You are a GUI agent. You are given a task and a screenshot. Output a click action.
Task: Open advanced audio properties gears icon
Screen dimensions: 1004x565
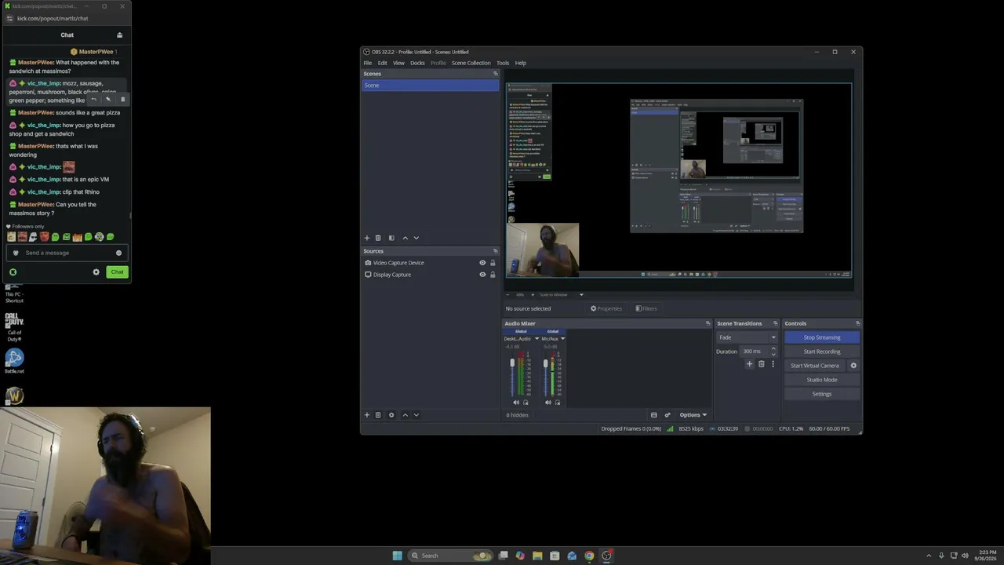(x=668, y=415)
